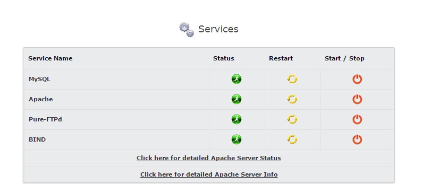Select the Apache service name
422x193 pixels.
coord(40,99)
